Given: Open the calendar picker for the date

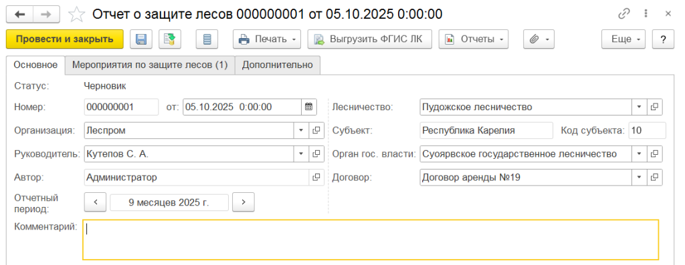Looking at the screenshot, I should (309, 107).
